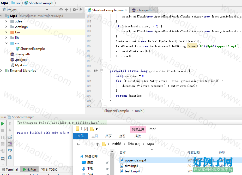Expand the .settings folder

pos(6,27)
